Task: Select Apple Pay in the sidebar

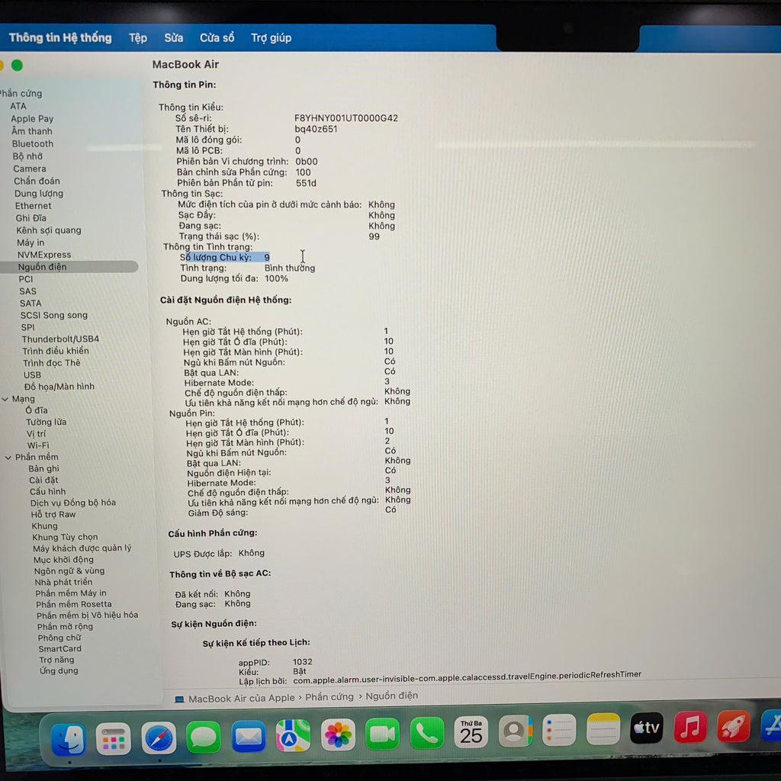Action: 32,118
